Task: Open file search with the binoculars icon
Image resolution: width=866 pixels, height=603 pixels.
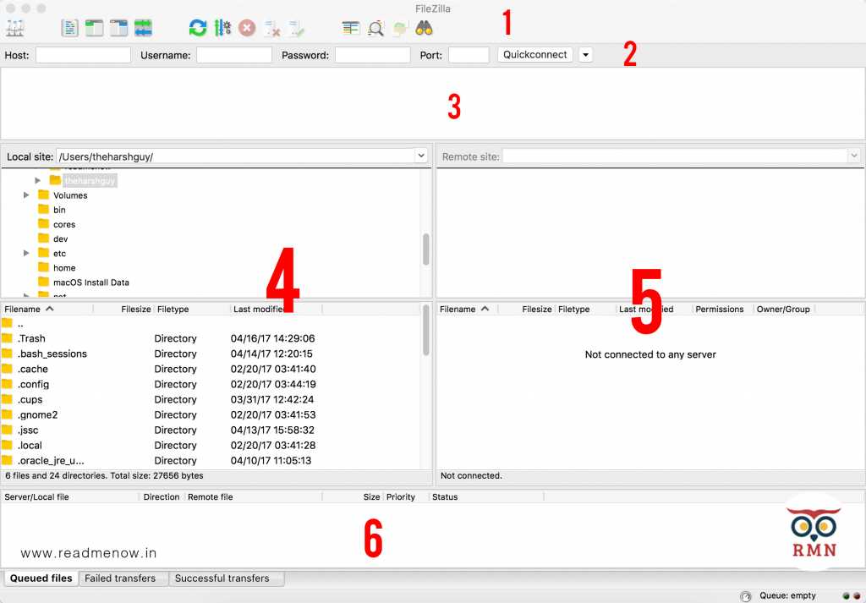Action: pos(424,27)
